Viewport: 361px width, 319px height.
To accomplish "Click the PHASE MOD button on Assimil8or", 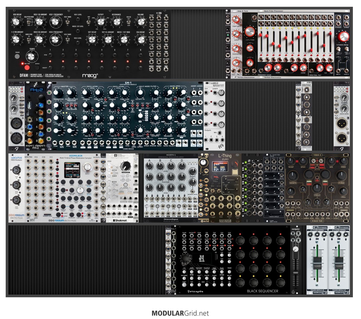I will click(76, 198).
